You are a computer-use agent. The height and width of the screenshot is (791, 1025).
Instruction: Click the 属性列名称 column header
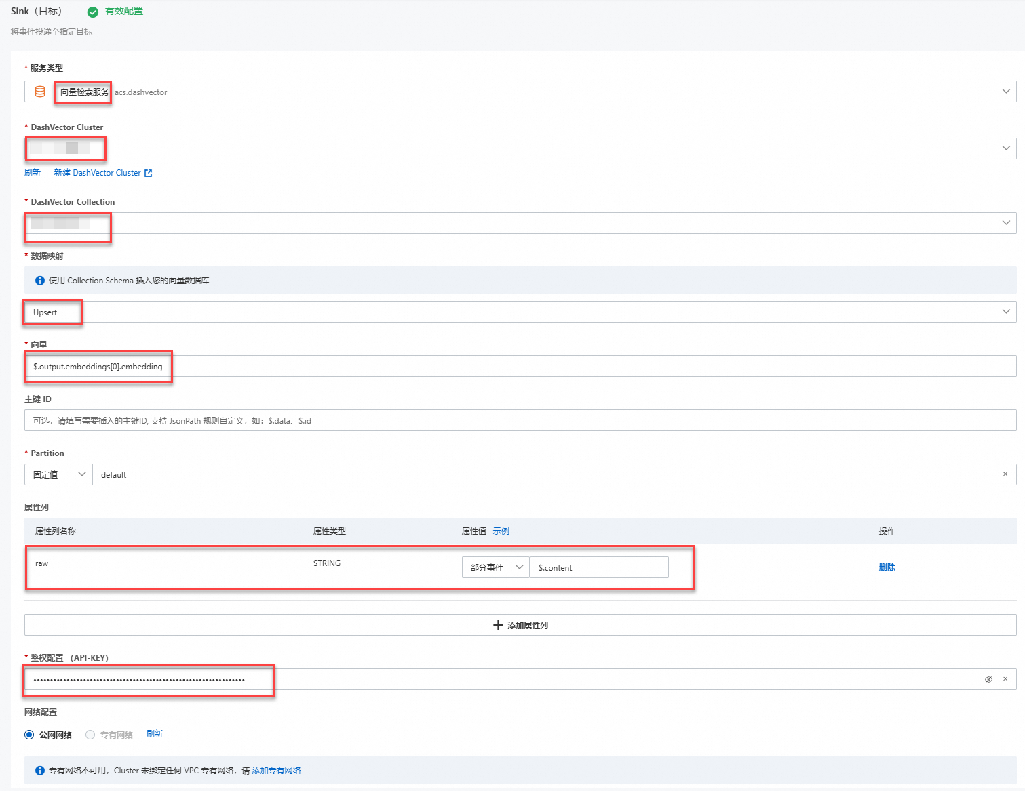pyautogui.click(x=56, y=531)
